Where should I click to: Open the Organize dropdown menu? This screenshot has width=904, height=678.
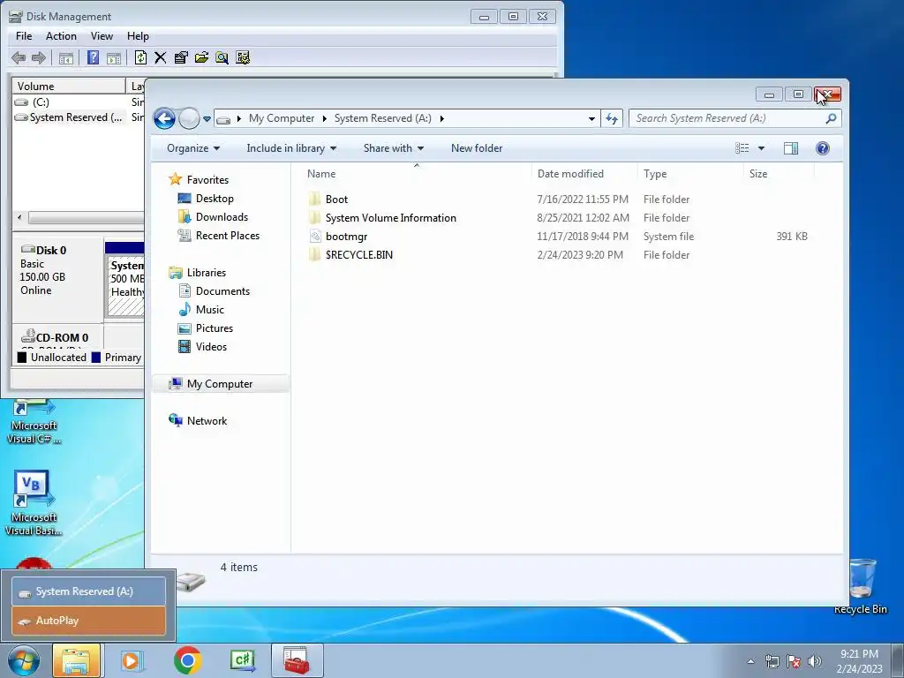193,148
